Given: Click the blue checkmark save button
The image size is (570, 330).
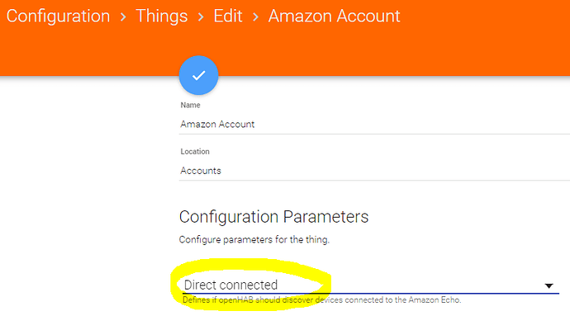Looking at the screenshot, I should 198,75.
